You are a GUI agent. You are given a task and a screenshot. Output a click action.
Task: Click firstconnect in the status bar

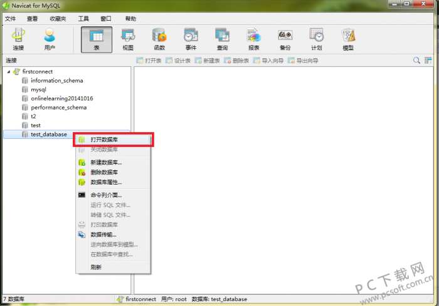coord(140,299)
